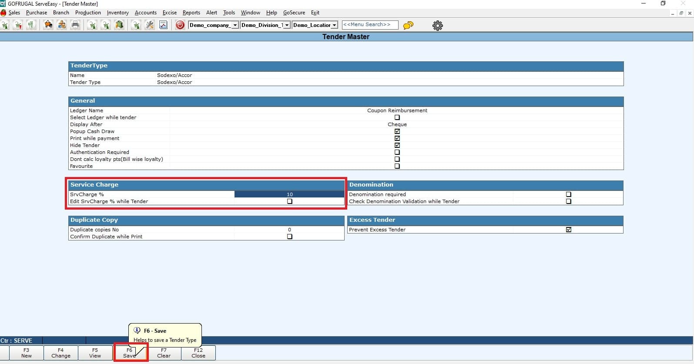Image resolution: width=694 pixels, height=364 pixels.
Task: Click the printer toolbar icon
Action: pyautogui.click(x=75, y=25)
